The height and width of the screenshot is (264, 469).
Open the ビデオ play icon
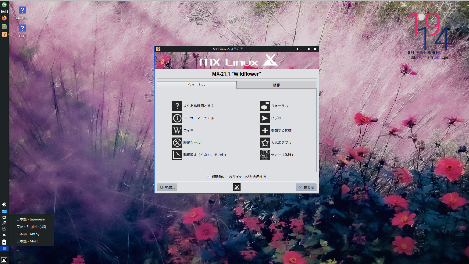pyautogui.click(x=265, y=118)
